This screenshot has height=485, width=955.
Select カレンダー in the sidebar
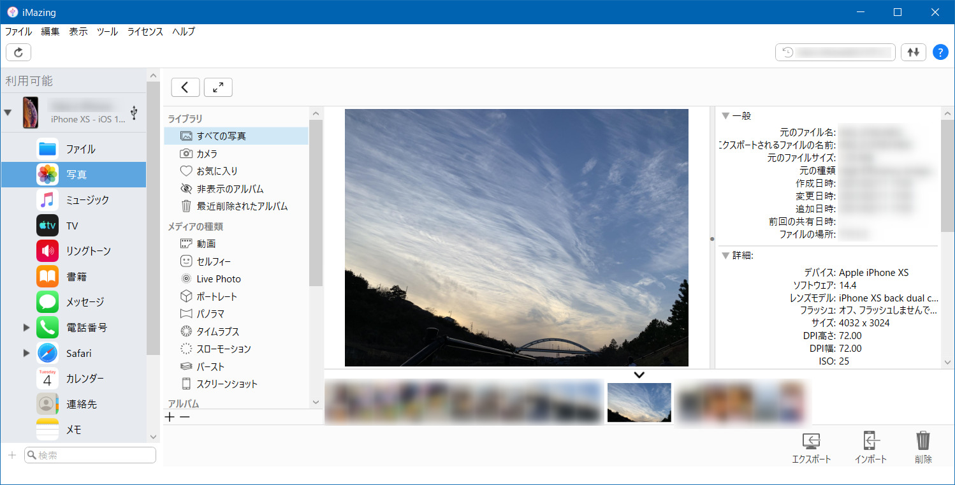point(73,379)
